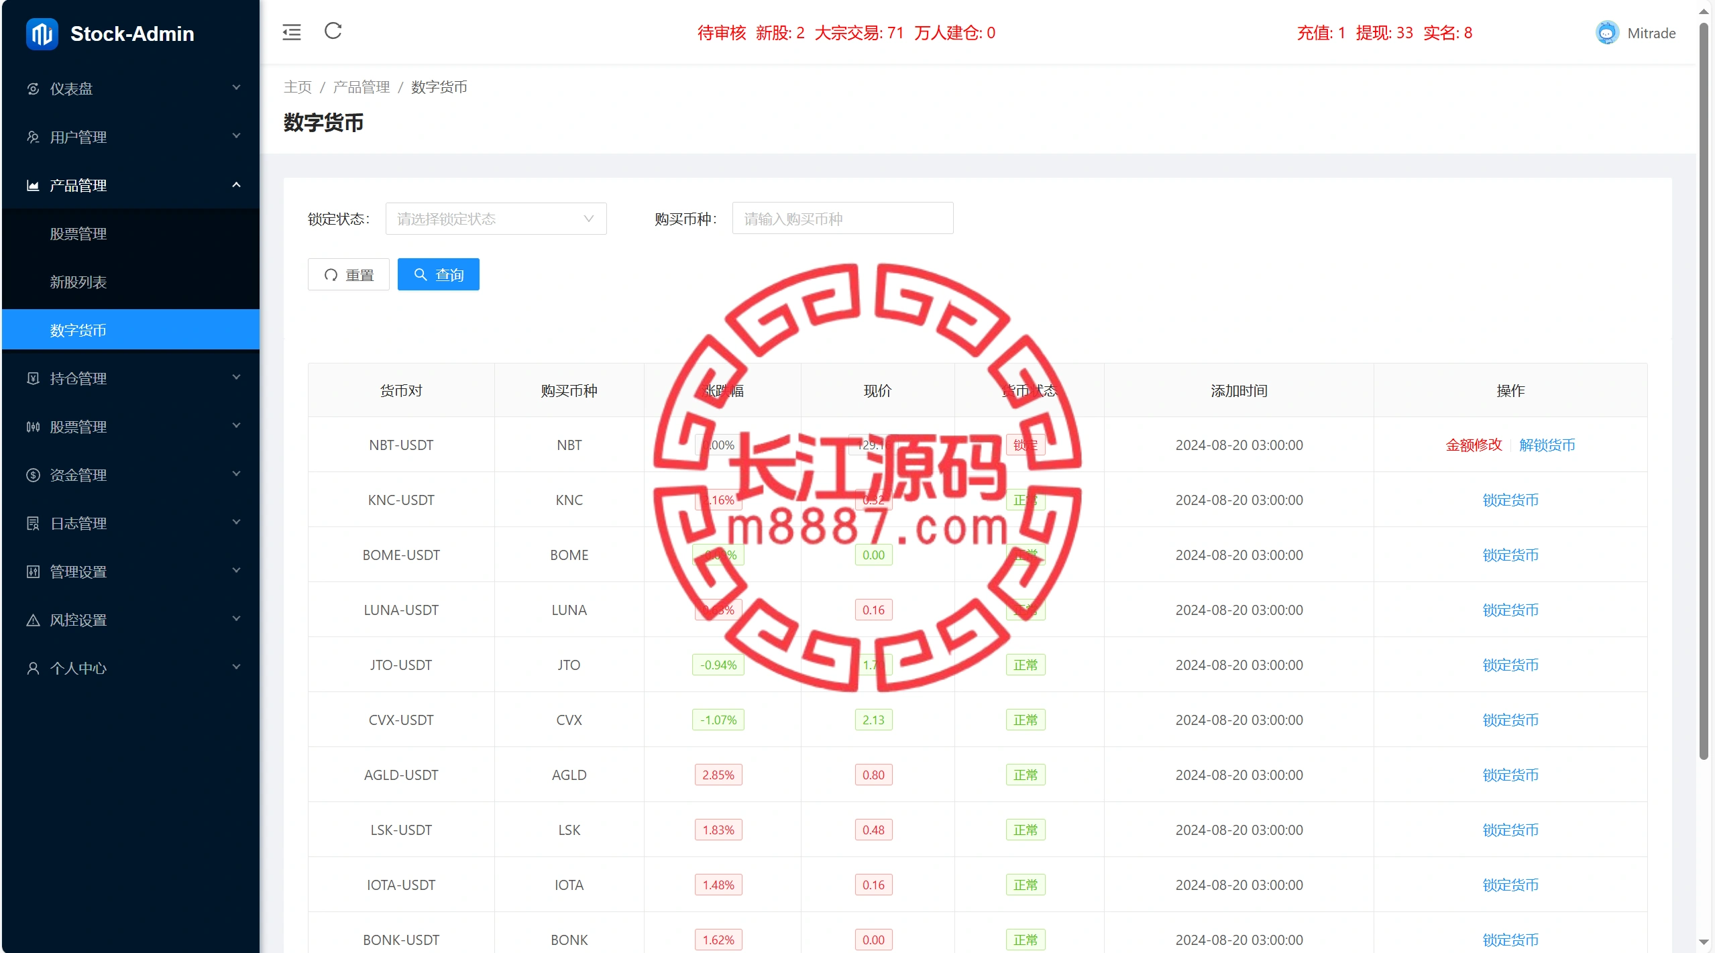The width and height of the screenshot is (1715, 953).
Task: Click the 2.85% tag in AGLD-USDT row
Action: click(718, 775)
